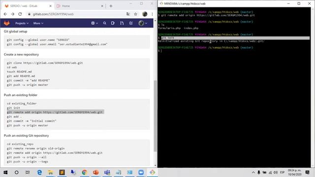Viewport: 315px width, 177px height.
Task: Expand the GitLab More dropdown
Action: coord(38,23)
